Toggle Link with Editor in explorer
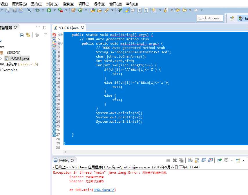 click(28, 35)
